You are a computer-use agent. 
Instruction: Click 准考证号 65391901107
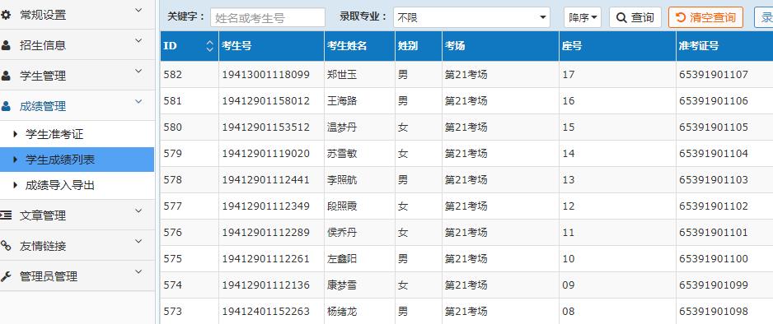[x=714, y=75]
